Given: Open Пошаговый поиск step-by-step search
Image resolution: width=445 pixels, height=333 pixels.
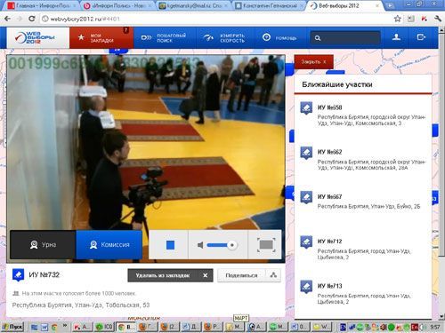Looking at the screenshot, I should 164,37.
